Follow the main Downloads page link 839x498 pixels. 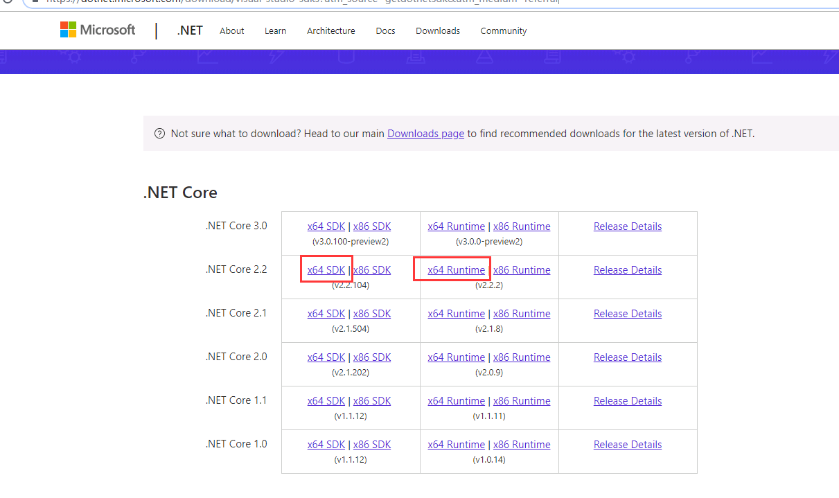(425, 134)
